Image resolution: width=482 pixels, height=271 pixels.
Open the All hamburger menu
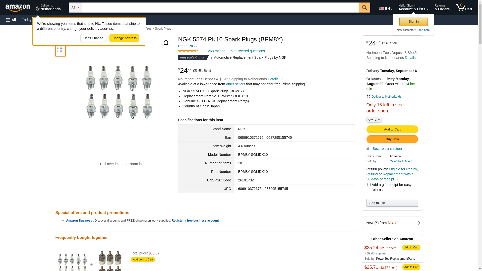(x=11, y=20)
